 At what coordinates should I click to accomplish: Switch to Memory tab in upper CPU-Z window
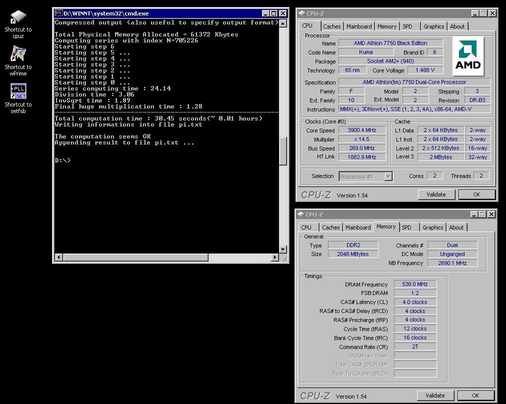387,26
